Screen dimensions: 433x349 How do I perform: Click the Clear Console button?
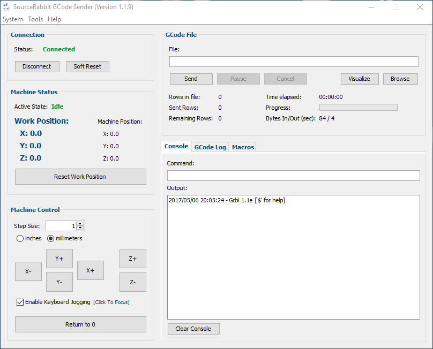point(193,329)
